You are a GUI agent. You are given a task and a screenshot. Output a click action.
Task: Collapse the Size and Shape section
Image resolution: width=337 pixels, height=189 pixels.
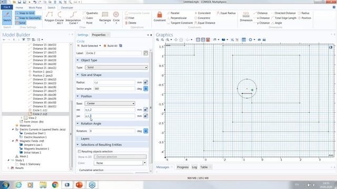coord(78,75)
